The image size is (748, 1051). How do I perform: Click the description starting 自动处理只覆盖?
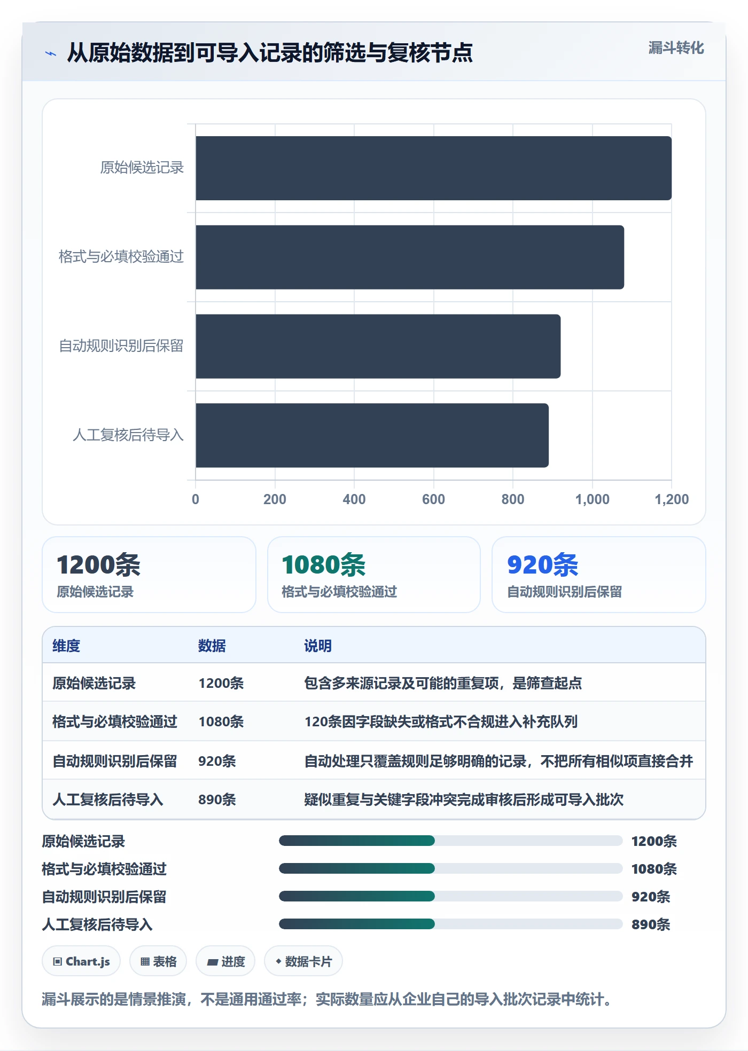[x=498, y=760]
